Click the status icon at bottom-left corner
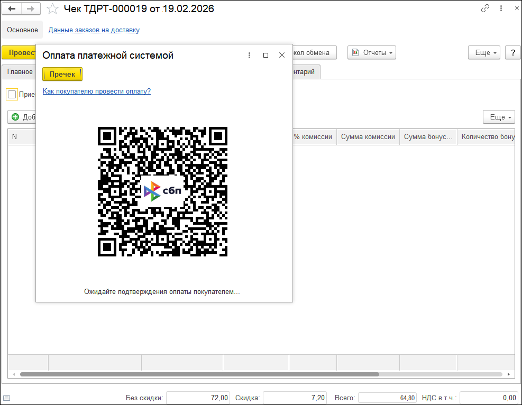Image resolution: width=522 pixels, height=405 pixels. click(x=7, y=398)
